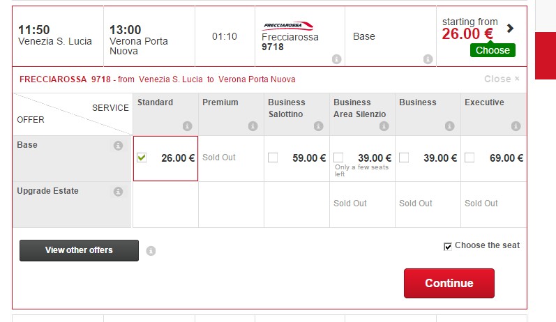The height and width of the screenshot is (322, 556).
Task: Click the red Continue button
Action: [x=449, y=283]
